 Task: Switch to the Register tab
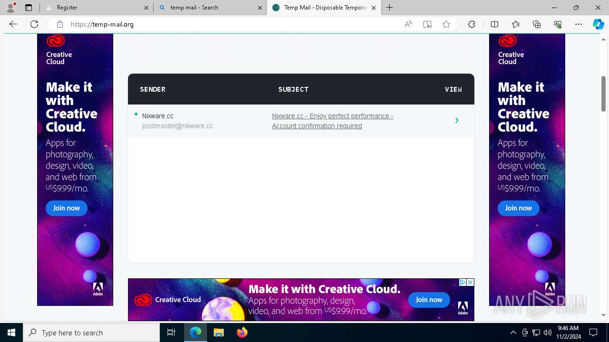point(97,8)
